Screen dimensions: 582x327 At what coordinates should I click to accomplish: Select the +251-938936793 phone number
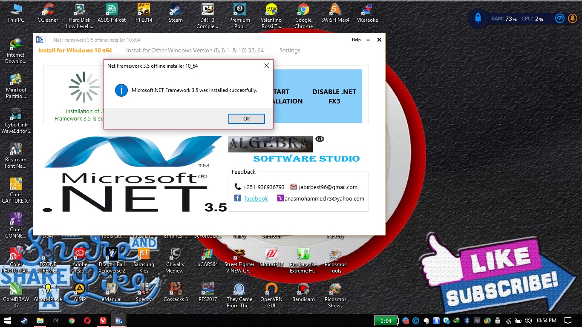(x=264, y=187)
